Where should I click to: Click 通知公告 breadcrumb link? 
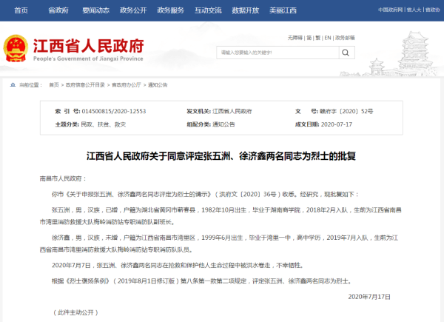click(x=158, y=85)
